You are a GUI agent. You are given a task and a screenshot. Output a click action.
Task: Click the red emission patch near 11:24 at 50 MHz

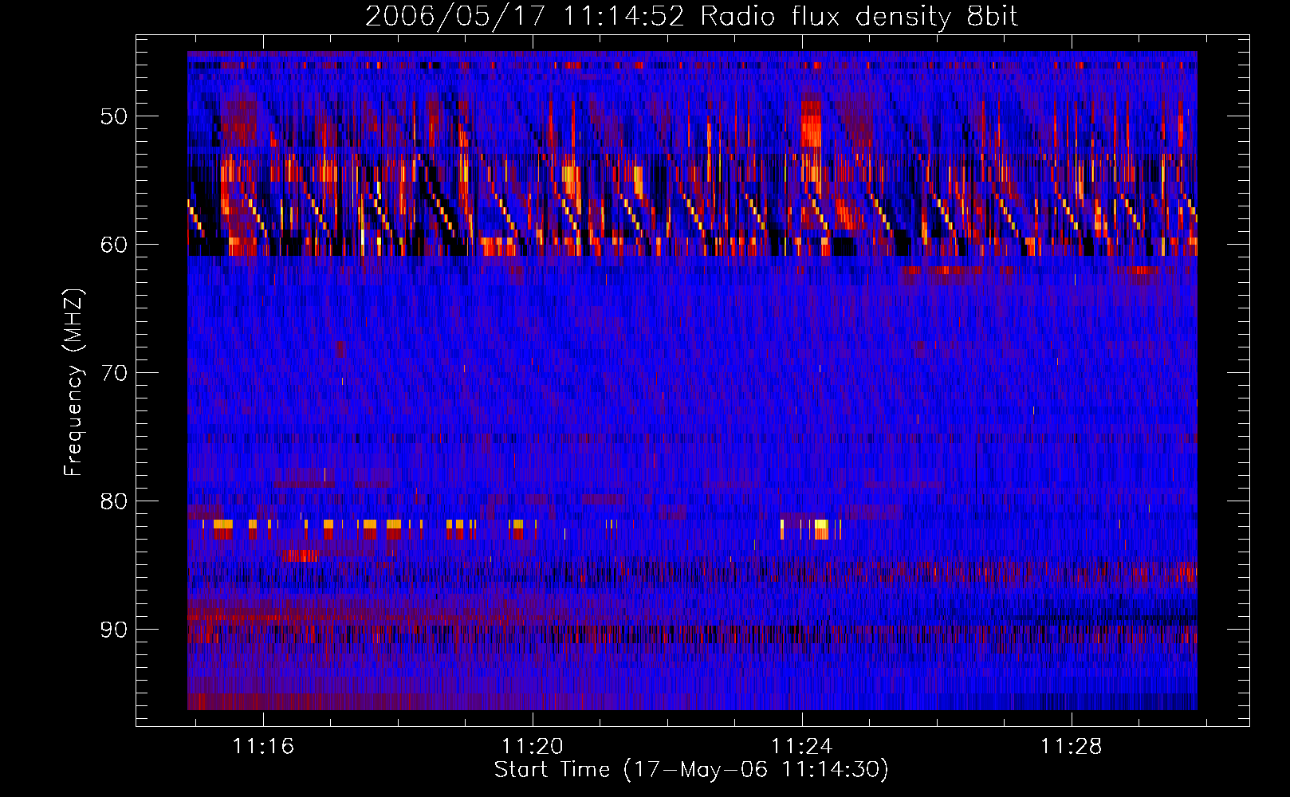coord(811,125)
